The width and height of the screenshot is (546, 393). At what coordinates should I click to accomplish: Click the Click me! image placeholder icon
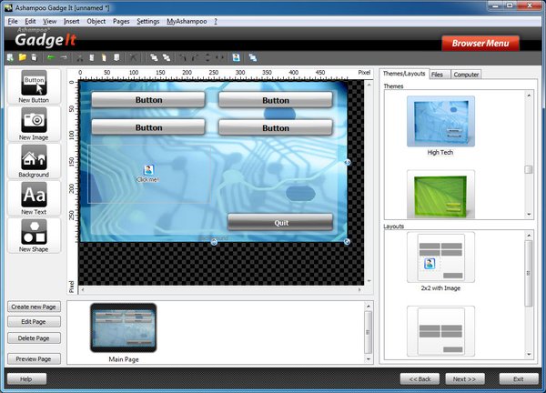147,170
